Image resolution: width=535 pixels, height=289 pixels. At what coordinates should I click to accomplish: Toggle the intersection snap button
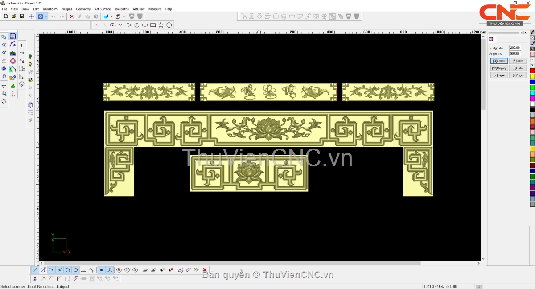[59, 270]
